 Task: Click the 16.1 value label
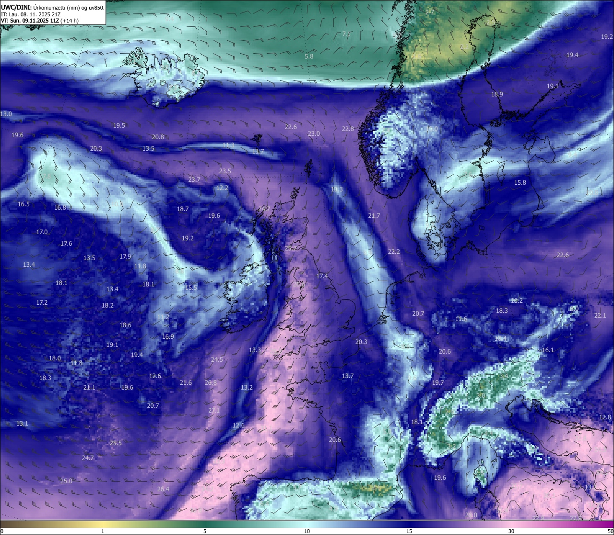(x=548, y=350)
